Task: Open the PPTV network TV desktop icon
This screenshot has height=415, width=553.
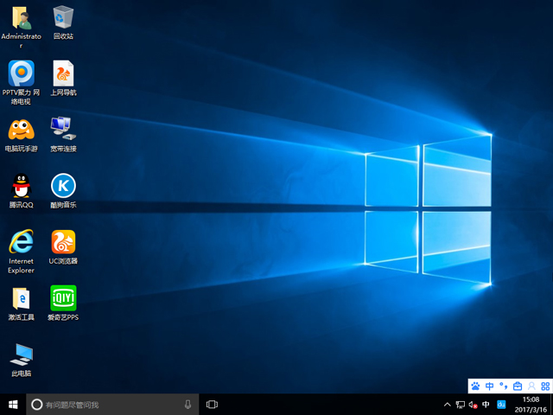Action: pos(21,73)
